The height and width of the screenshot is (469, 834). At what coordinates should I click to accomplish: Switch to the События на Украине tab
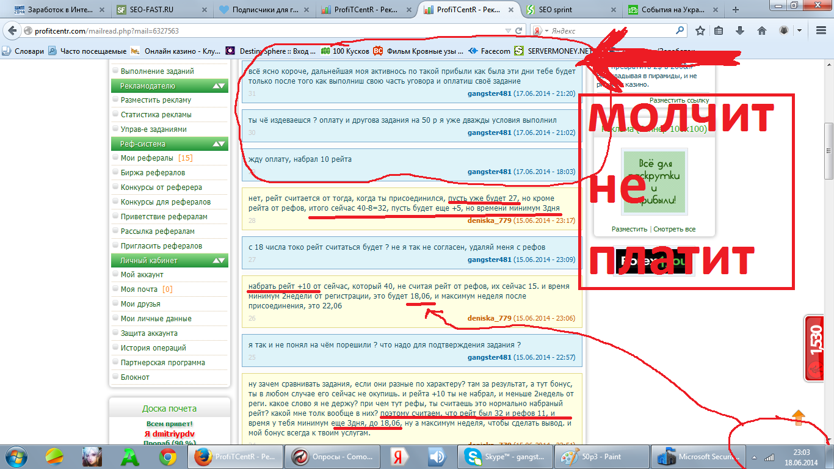pyautogui.click(x=674, y=10)
